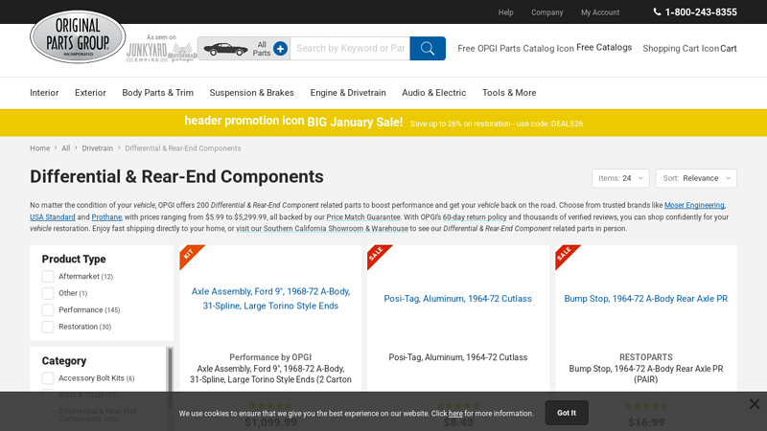Dismiss cookie banner with X icon
767x431 pixels.
[x=755, y=404]
